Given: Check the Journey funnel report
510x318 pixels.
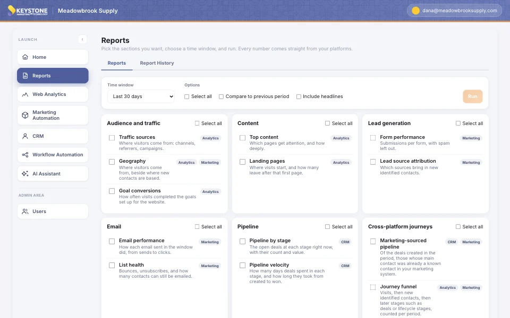Looking at the screenshot, I should (373, 287).
